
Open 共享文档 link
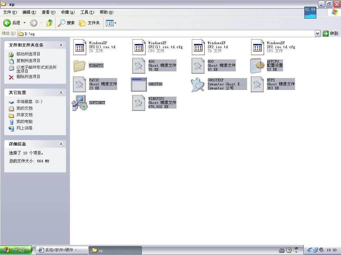pyautogui.click(x=24, y=115)
